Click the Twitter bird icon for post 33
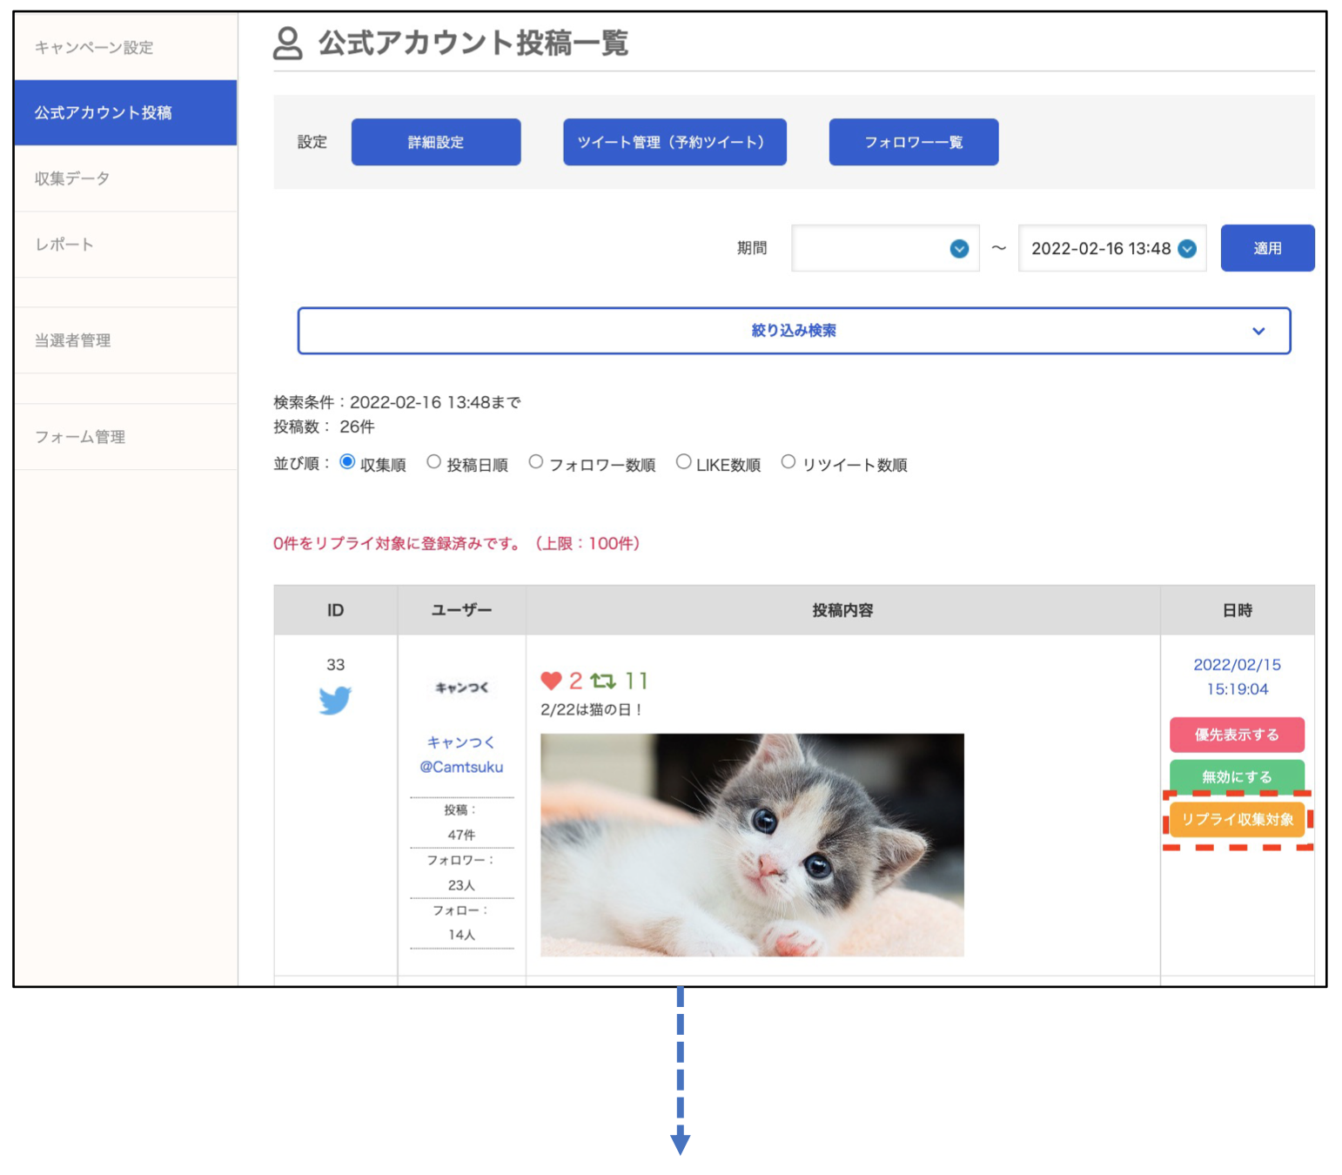Viewport: 1342px width, 1175px height. (335, 700)
